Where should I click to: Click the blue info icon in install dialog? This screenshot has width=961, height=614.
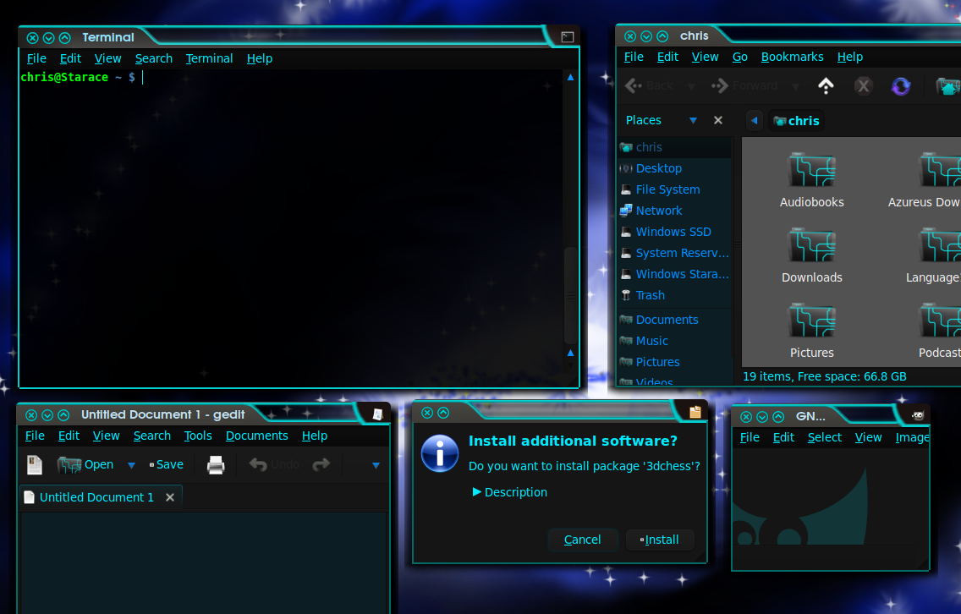click(439, 453)
